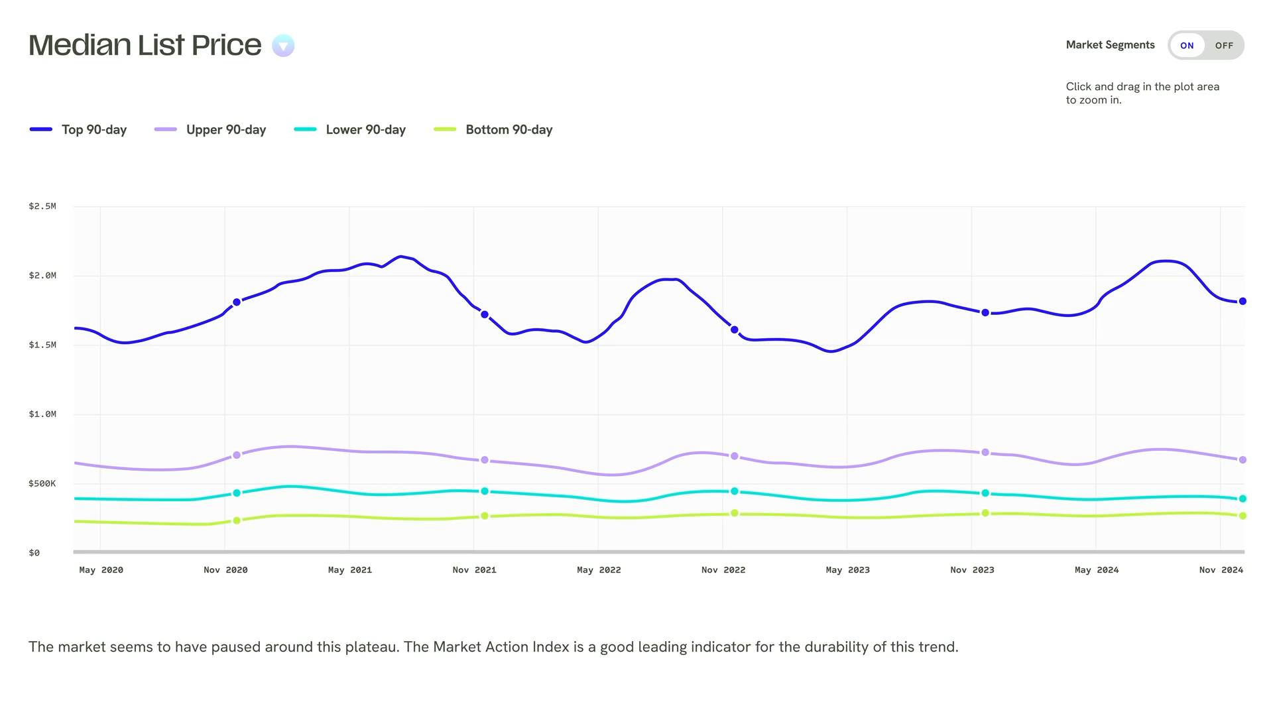1273x716 pixels.
Task: Click the Lower 90-day marker at Nov 2021
Action: coord(485,491)
